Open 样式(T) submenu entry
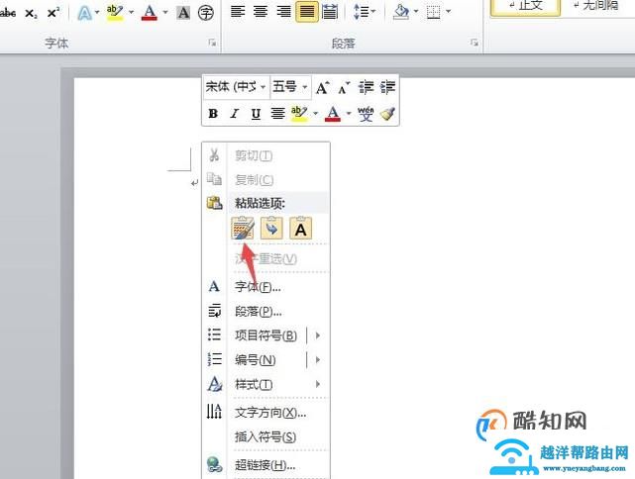 point(265,384)
